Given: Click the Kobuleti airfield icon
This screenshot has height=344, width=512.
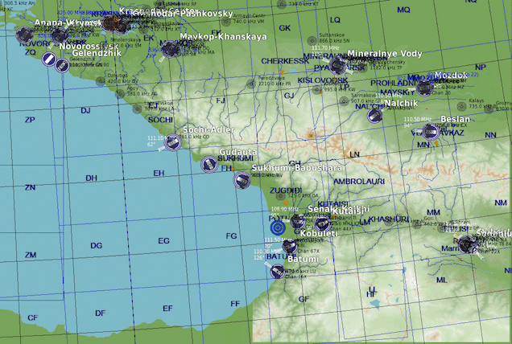Looking at the screenshot, I should point(290,244).
